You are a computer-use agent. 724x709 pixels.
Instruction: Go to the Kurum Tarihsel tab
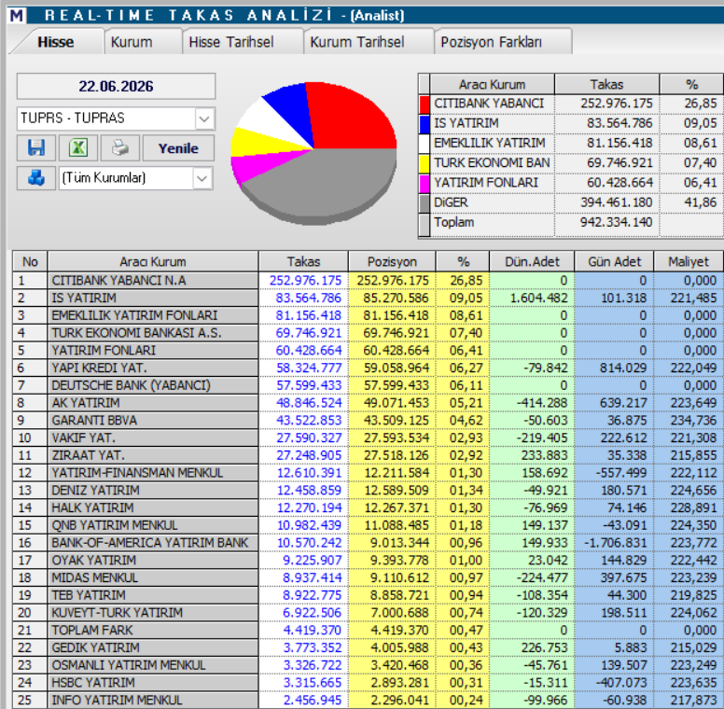coord(357,42)
